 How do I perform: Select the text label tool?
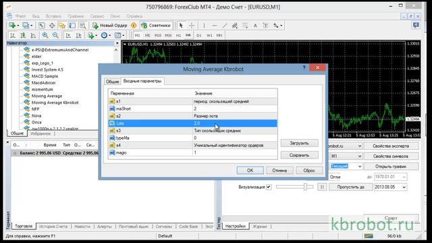(x=265, y=26)
